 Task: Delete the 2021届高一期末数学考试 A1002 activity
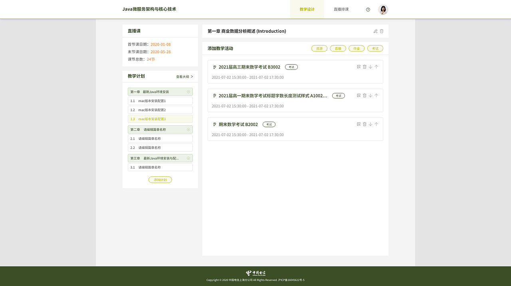(x=364, y=96)
